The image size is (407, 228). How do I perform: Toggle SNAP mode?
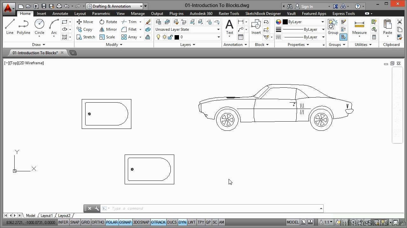pos(75,222)
